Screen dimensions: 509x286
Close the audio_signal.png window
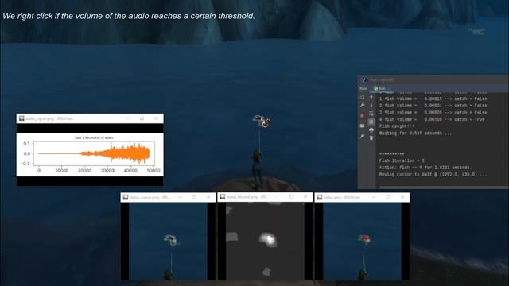pyautogui.click(x=156, y=118)
